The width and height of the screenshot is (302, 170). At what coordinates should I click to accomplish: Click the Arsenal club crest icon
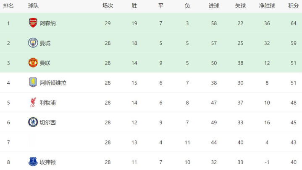[x=33, y=23]
